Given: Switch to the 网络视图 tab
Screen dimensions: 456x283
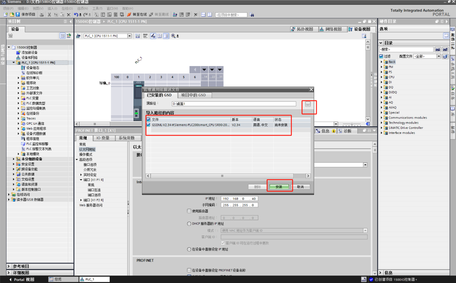Looking at the screenshot, I should tap(331, 29).
